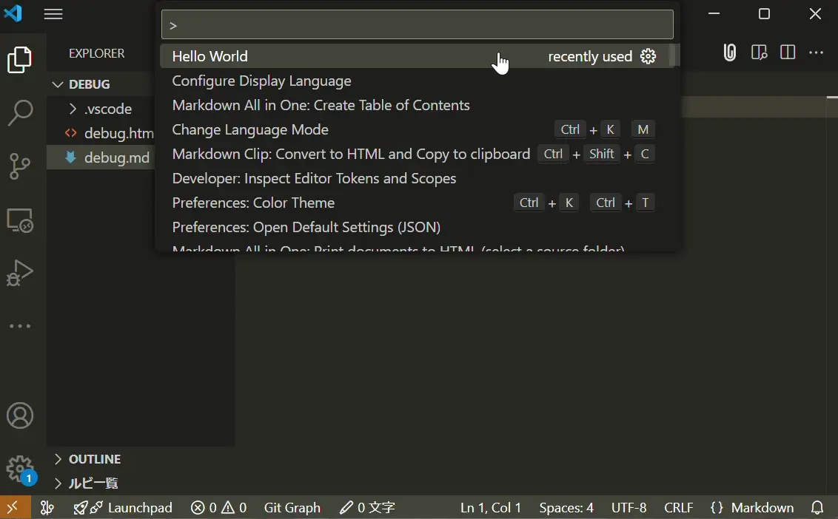Click the VS Code logo icon
838x519 pixels.
point(13,13)
